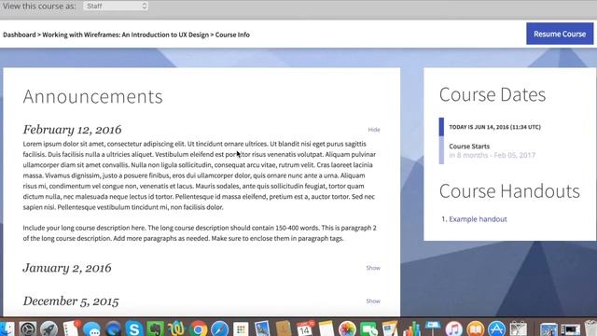The image size is (597, 336).
Task: Open System Preferences in the dock
Action: click(x=28, y=329)
